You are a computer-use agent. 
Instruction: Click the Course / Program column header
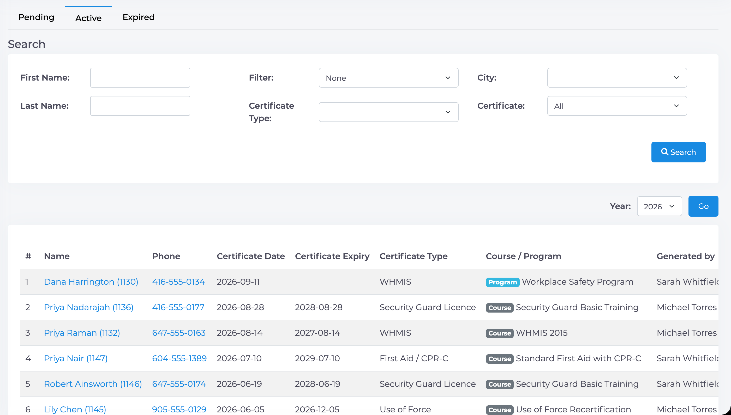[523, 256]
